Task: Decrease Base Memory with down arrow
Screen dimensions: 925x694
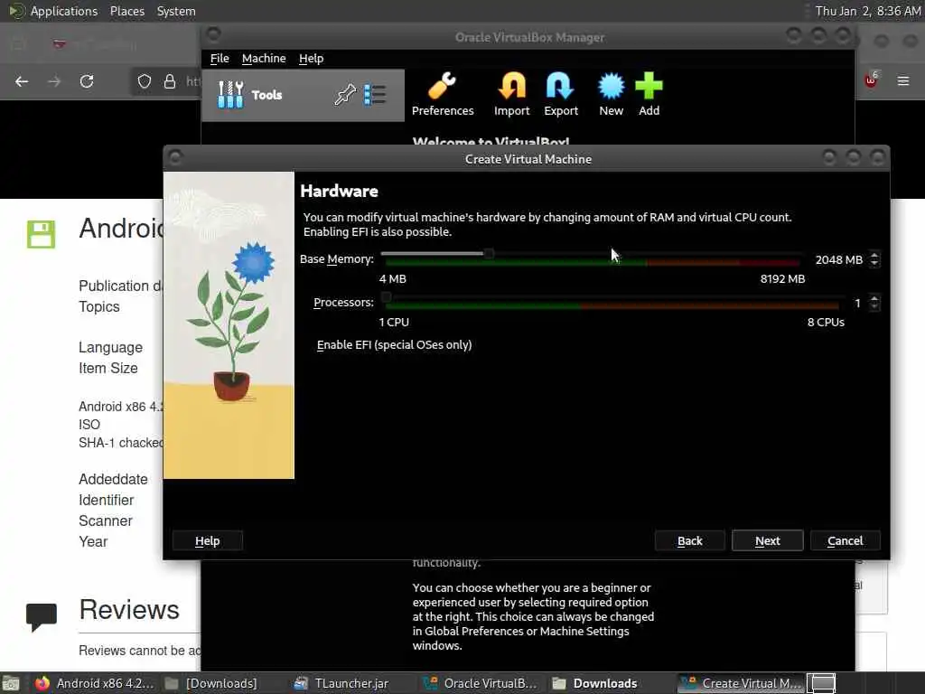Action: [874, 263]
